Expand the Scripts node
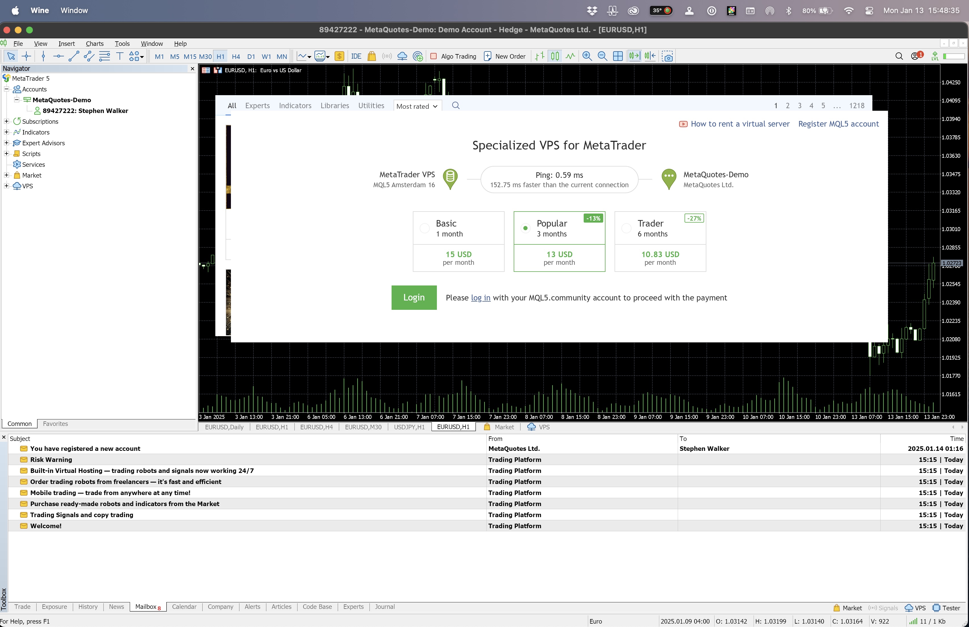Image resolution: width=969 pixels, height=627 pixels. click(7, 153)
